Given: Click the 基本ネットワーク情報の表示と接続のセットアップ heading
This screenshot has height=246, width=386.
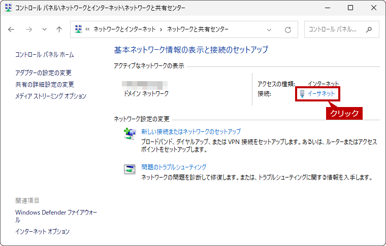Looking at the screenshot, I should (x=191, y=50).
